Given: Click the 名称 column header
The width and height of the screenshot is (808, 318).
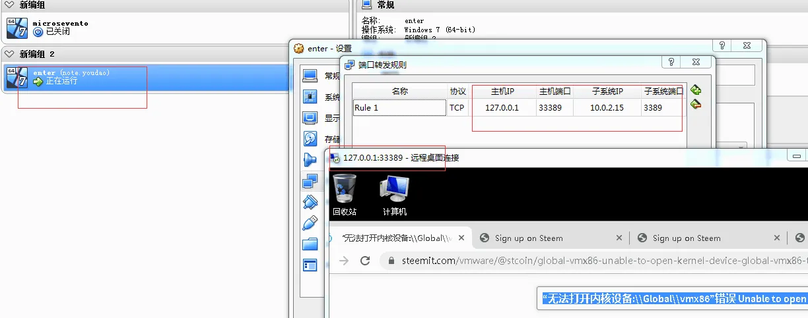Looking at the screenshot, I should pos(399,91).
